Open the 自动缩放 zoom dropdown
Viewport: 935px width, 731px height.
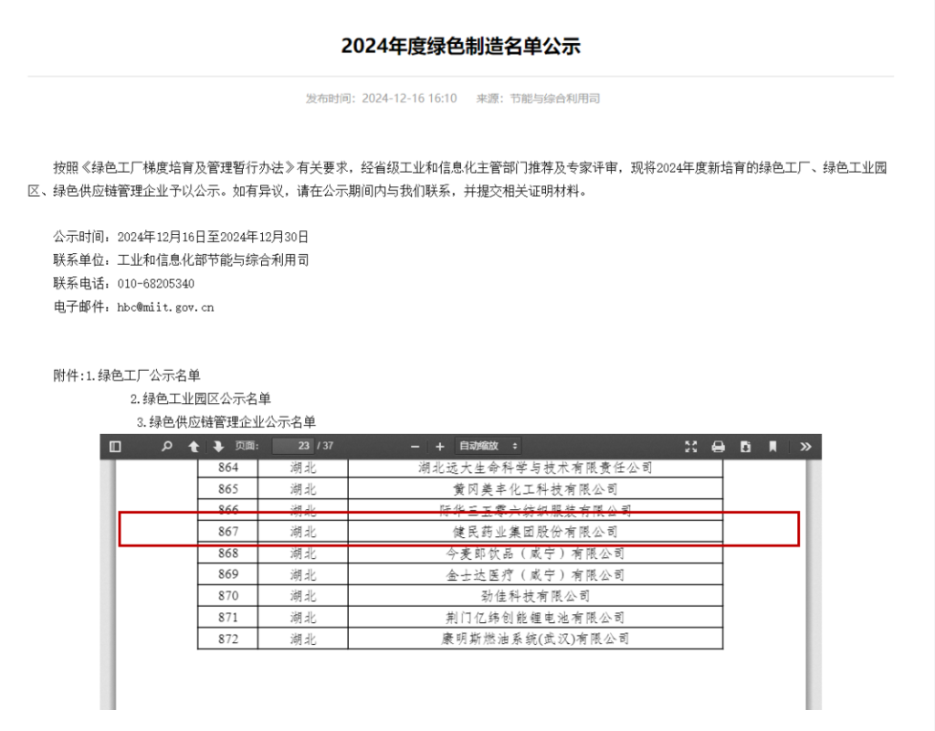489,446
